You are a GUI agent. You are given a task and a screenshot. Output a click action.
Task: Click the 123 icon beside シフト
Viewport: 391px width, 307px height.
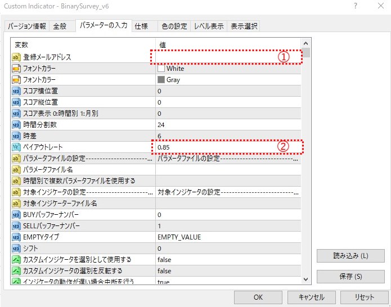[x=16, y=249]
